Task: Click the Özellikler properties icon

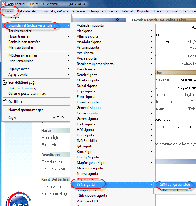Action: 5,102
